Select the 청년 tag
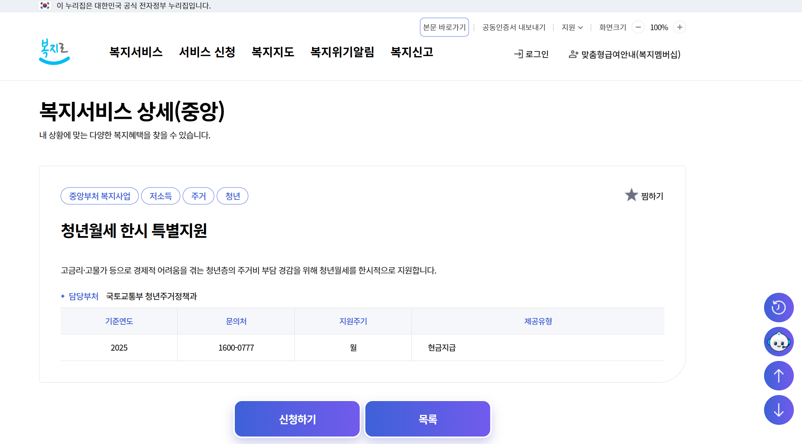Viewport: 802px width, 444px height. point(232,196)
